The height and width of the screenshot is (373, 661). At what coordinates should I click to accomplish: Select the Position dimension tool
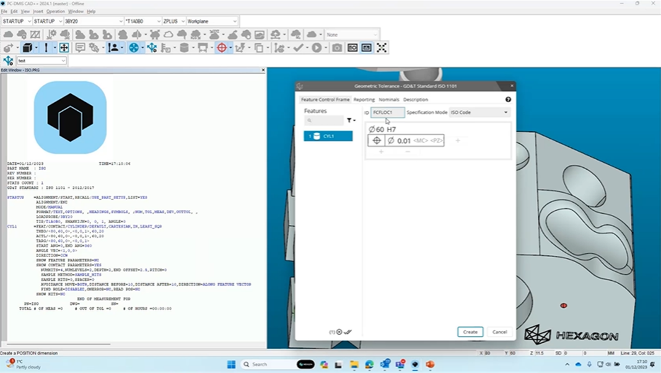(221, 48)
